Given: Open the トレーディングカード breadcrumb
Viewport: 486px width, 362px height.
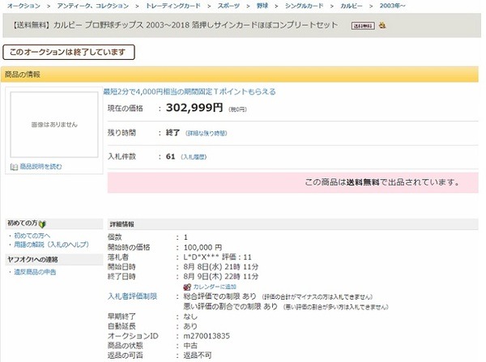Looking at the screenshot, I should (x=173, y=6).
